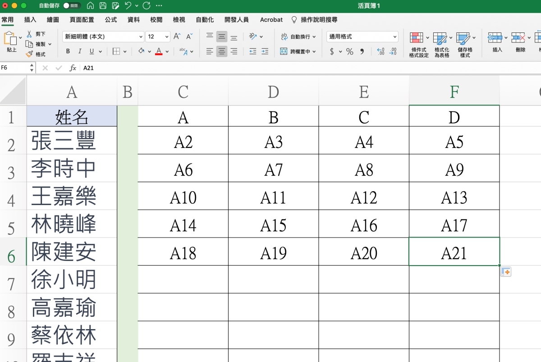
Task: Click the Home icon in title bar
Action: point(90,6)
